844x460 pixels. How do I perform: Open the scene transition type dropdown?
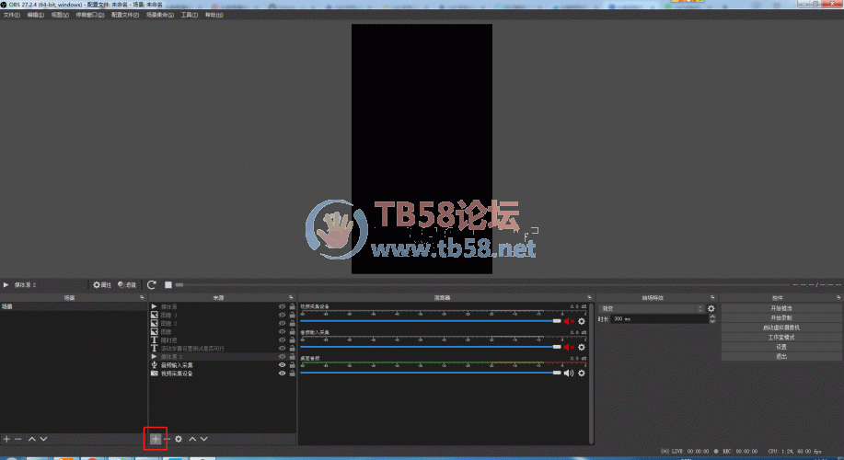[x=651, y=309]
